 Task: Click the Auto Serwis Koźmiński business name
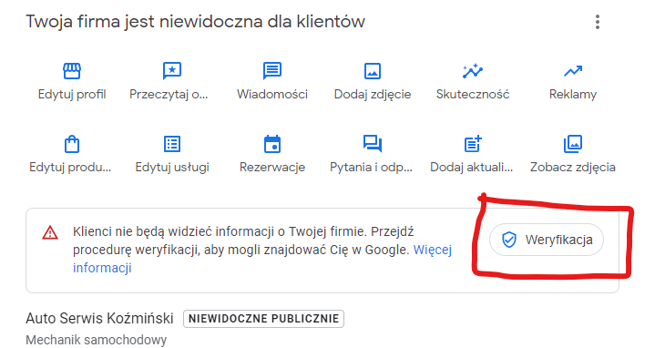coord(99,318)
